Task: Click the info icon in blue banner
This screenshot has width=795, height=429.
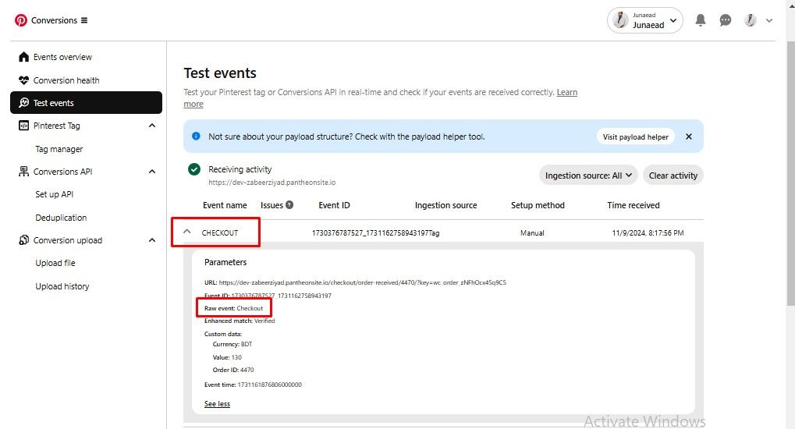Action: coord(196,136)
